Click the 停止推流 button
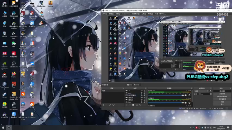 [x=222, y=91]
